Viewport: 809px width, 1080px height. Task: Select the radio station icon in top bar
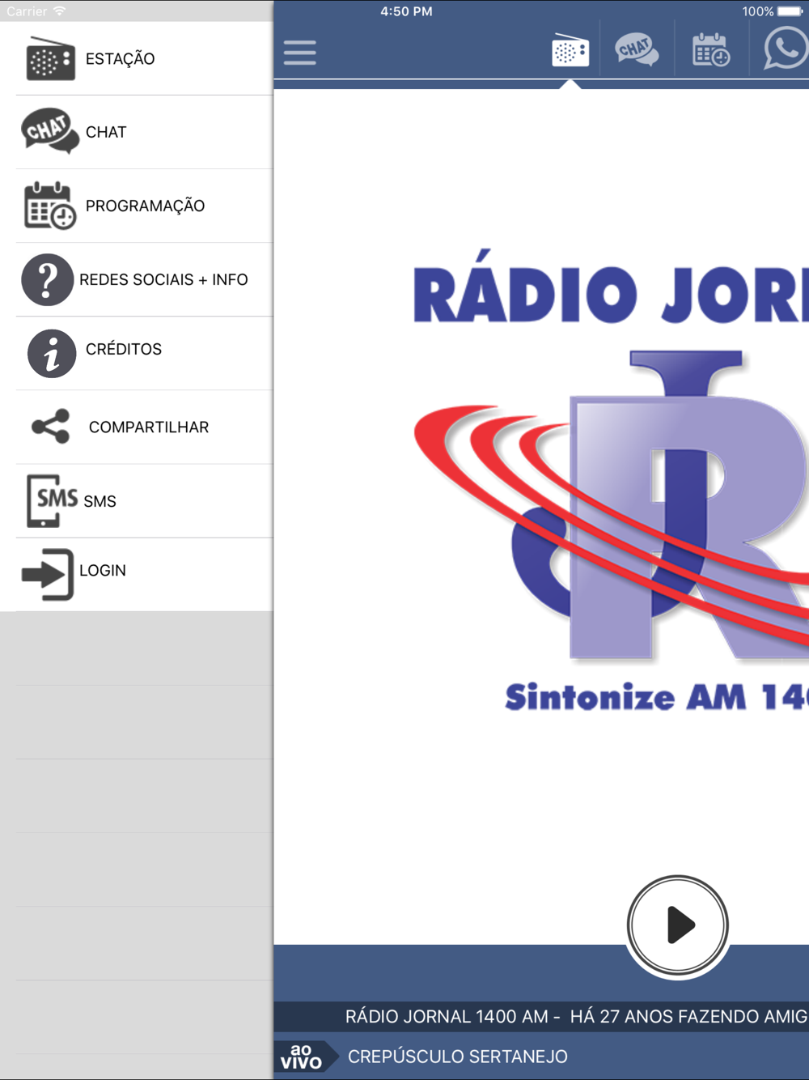[x=570, y=51]
